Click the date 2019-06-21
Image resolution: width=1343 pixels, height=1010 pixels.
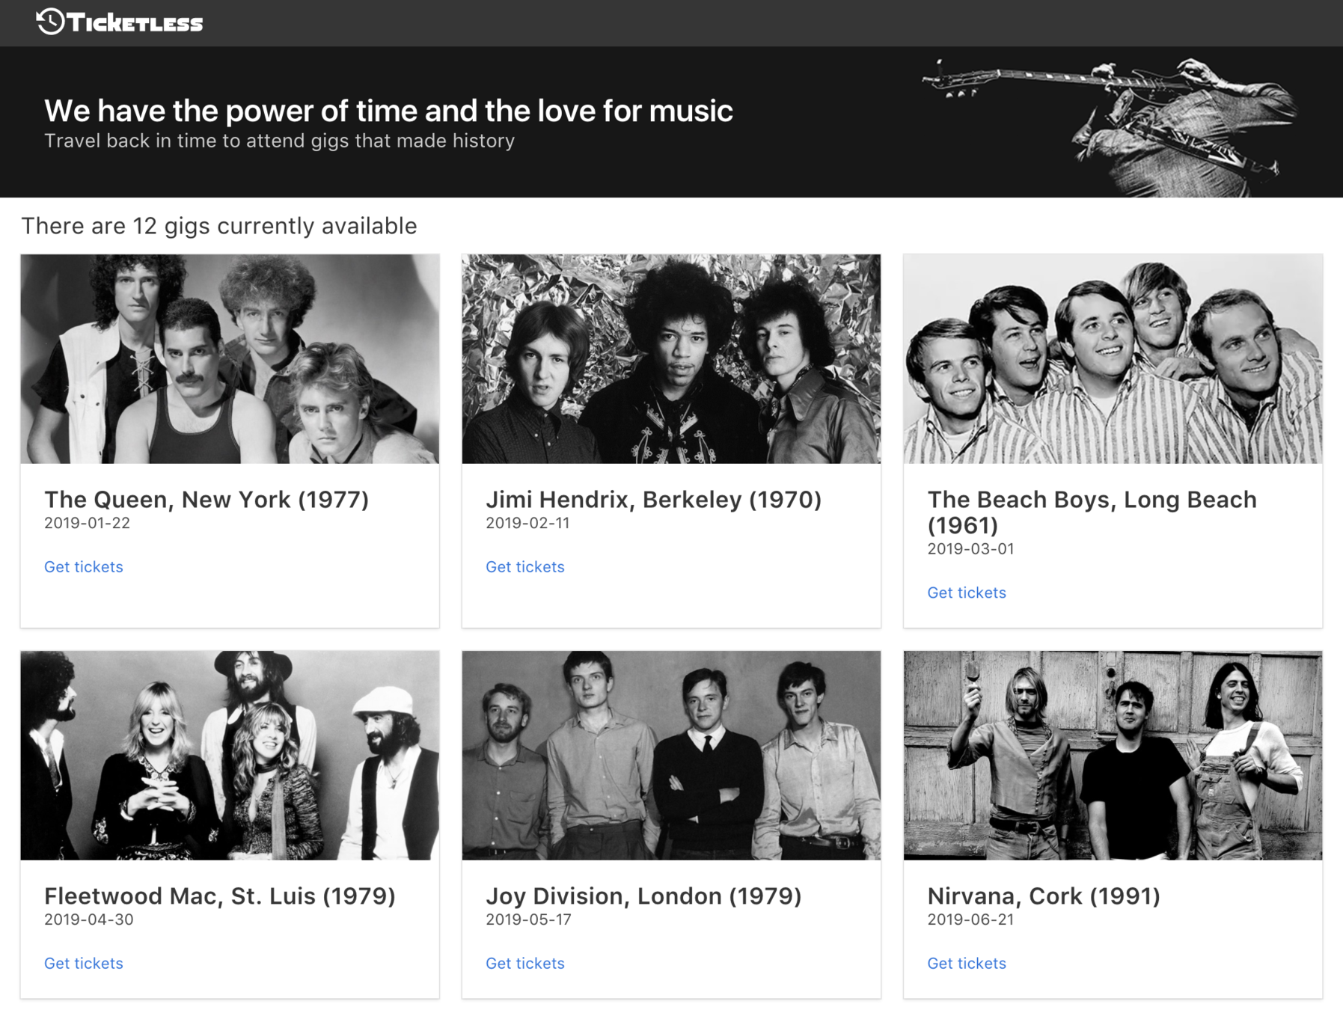click(970, 919)
